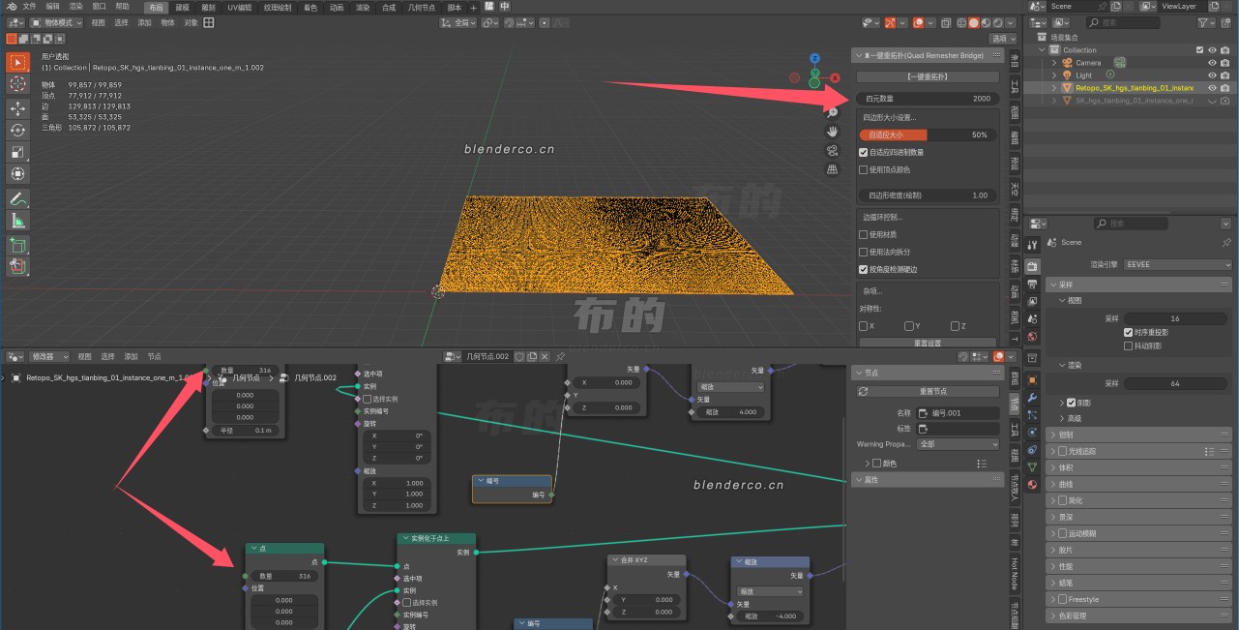Click 重置节点 button in node sidebar
Screen dimensions: 1239x630
click(x=928, y=391)
